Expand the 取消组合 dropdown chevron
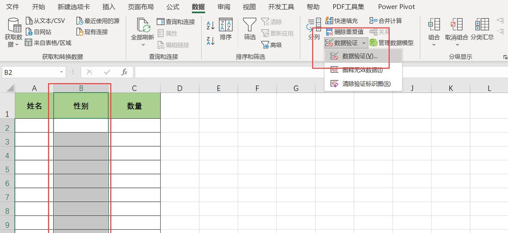Screen dimensions: 508x233 (x=457, y=45)
